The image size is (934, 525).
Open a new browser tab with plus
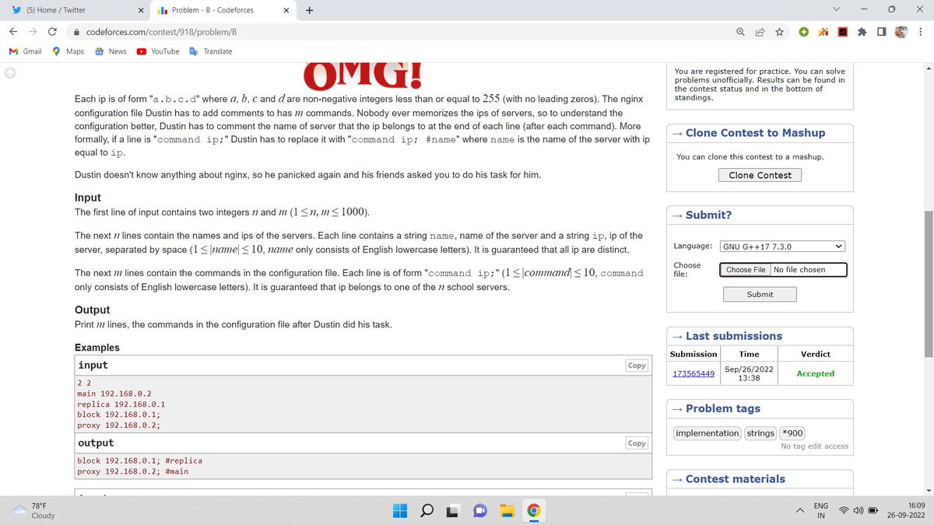coord(309,10)
